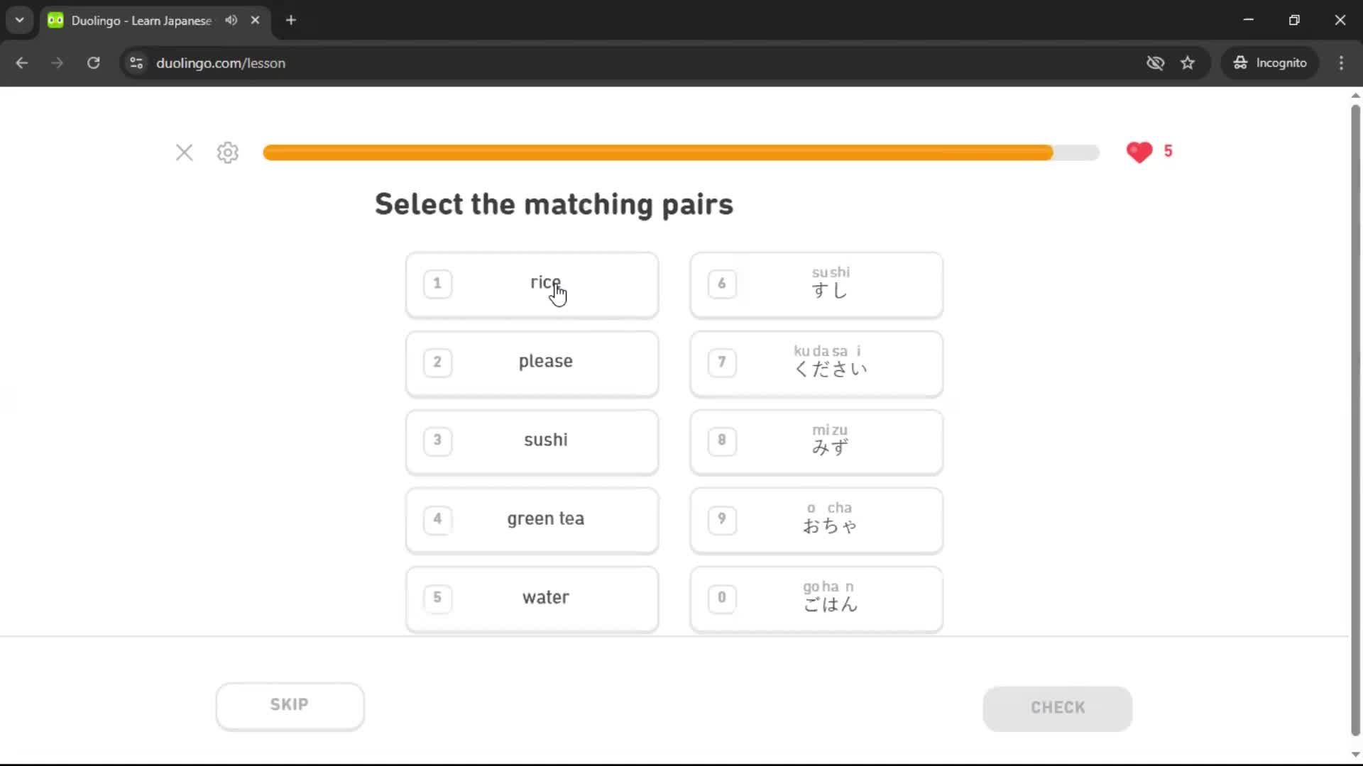Close the lesson with the X icon
This screenshot has width=1363, height=766.
pos(184,152)
